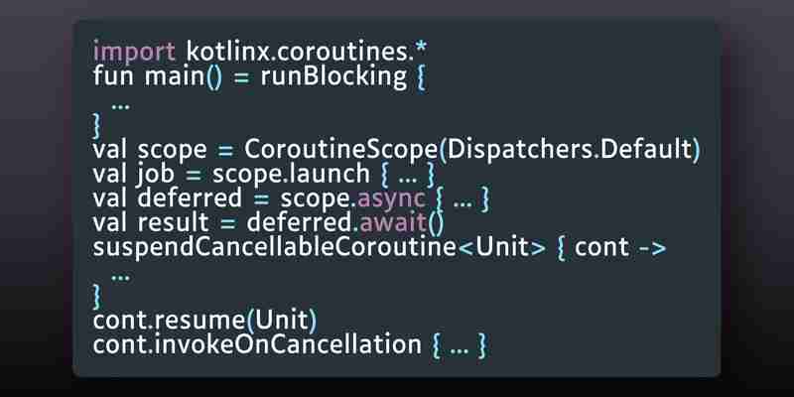Select the Unit type inside angle brackets
Viewport: 794px width, 397px height.
point(503,246)
